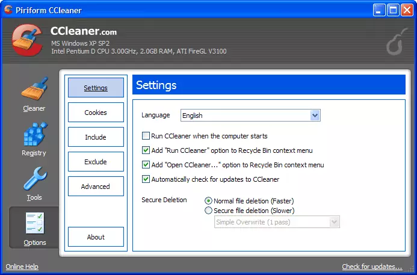Open the Language dropdown
This screenshot has height=275, width=417.
315,116
